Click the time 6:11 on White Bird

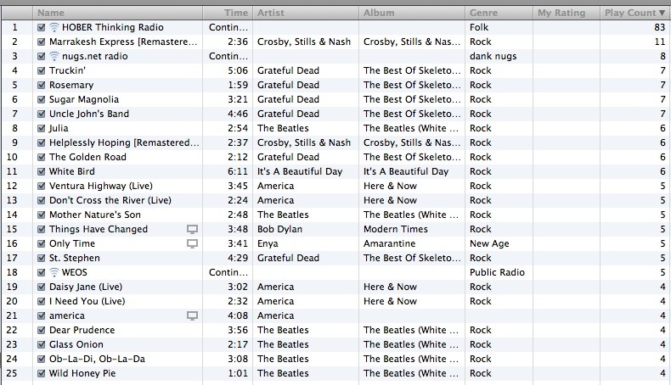point(238,171)
